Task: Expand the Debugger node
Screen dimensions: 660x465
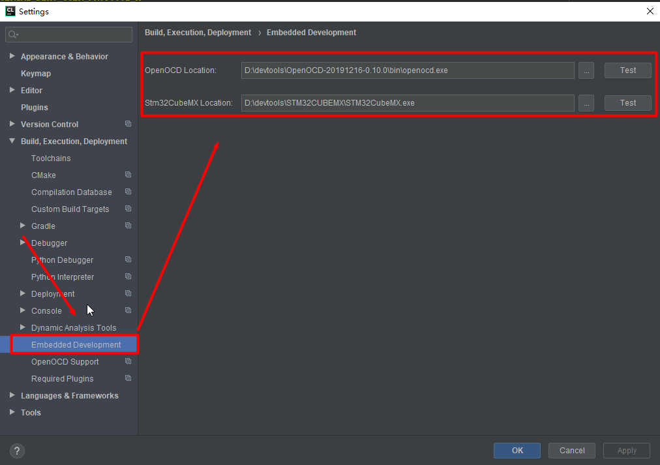Action: click(23, 243)
